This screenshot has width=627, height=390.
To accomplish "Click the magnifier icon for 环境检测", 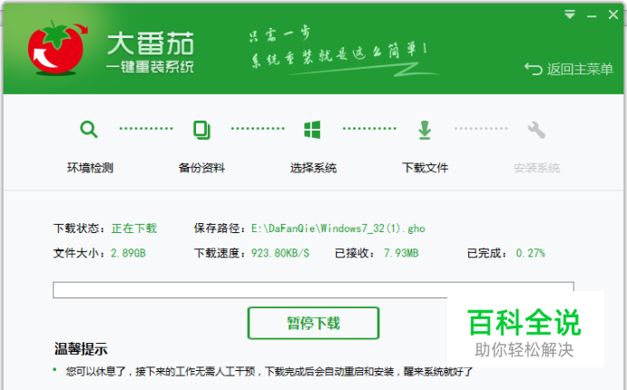I will [89, 130].
